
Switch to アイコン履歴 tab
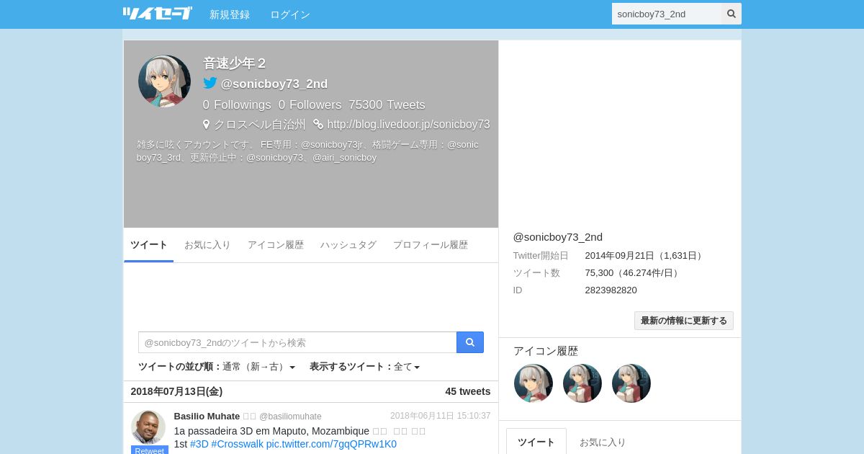pyautogui.click(x=276, y=245)
